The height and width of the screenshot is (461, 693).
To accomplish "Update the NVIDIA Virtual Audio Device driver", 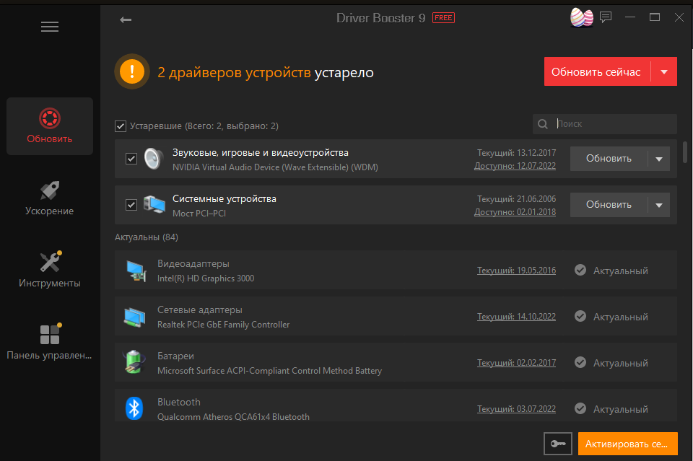I will pyautogui.click(x=609, y=159).
